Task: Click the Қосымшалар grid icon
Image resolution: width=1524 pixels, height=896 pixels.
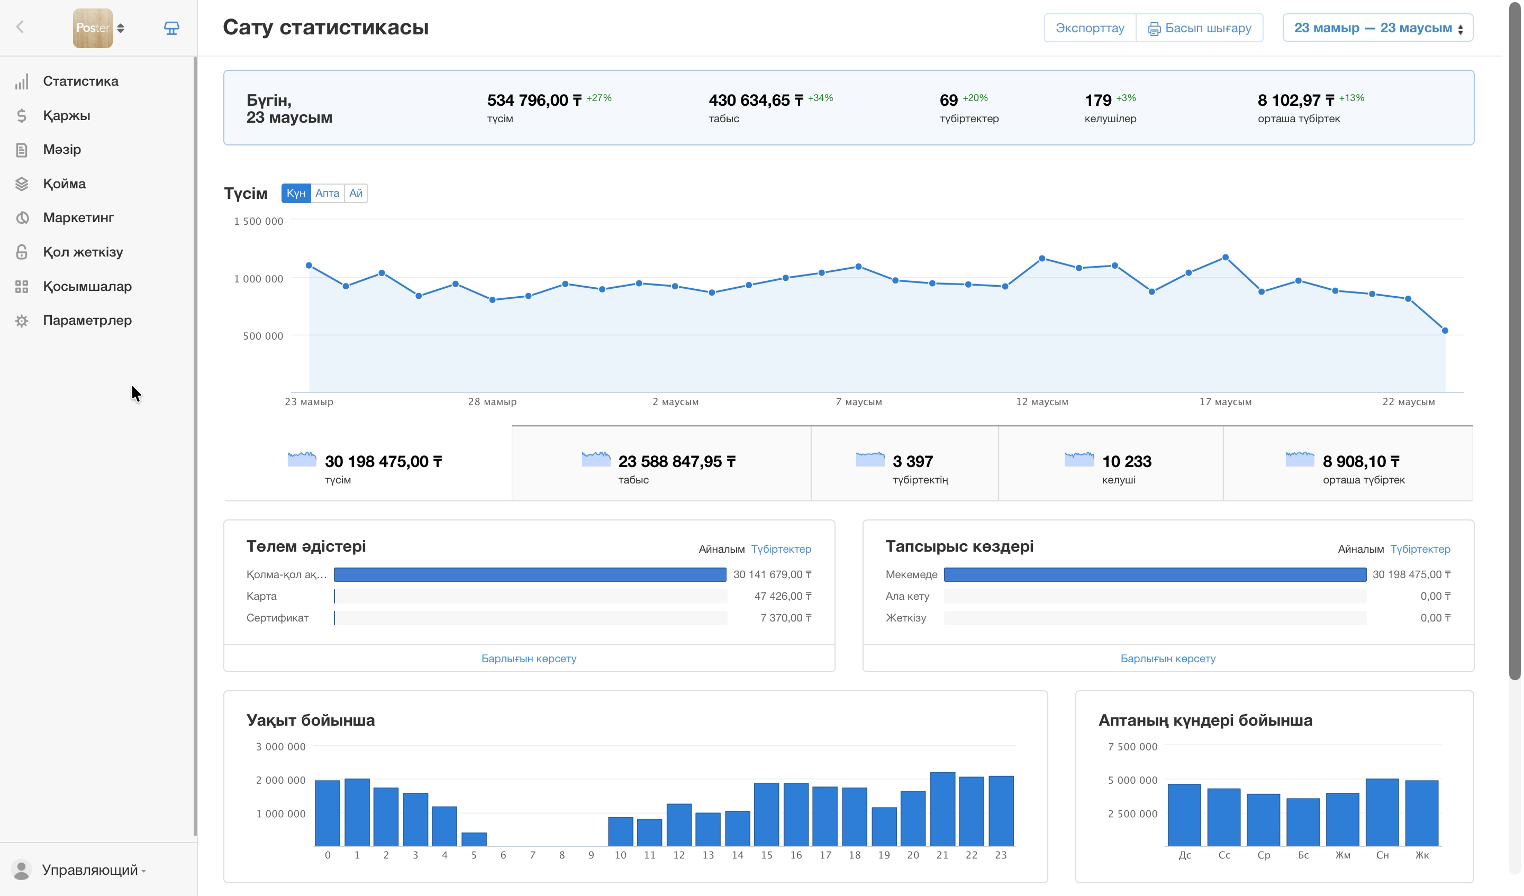Action: pyautogui.click(x=22, y=287)
